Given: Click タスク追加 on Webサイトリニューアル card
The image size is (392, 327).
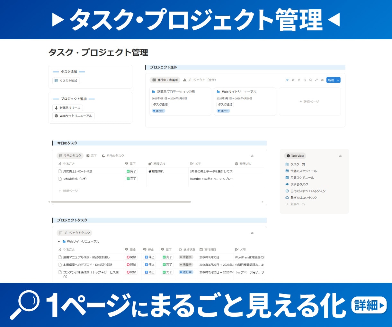Looking at the screenshot, I should click(x=225, y=105).
